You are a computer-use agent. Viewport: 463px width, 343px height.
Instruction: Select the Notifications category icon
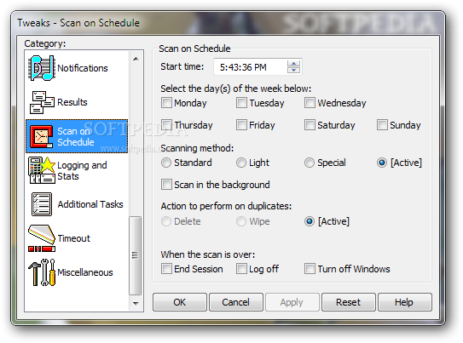[41, 68]
